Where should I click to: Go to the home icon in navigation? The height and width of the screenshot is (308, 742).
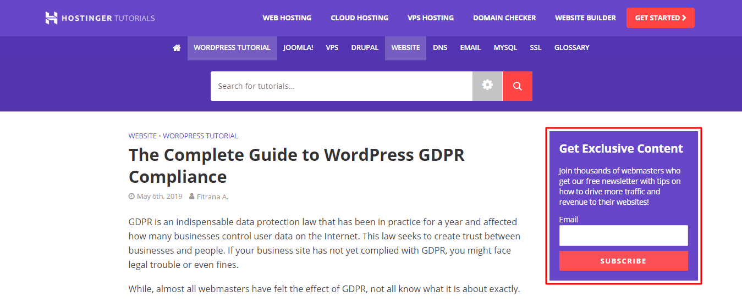point(177,48)
